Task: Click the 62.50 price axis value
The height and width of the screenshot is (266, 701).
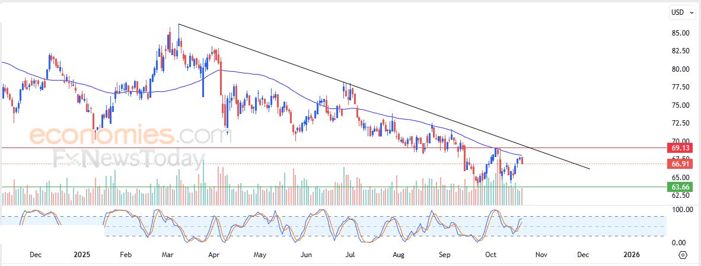Action: click(680, 196)
